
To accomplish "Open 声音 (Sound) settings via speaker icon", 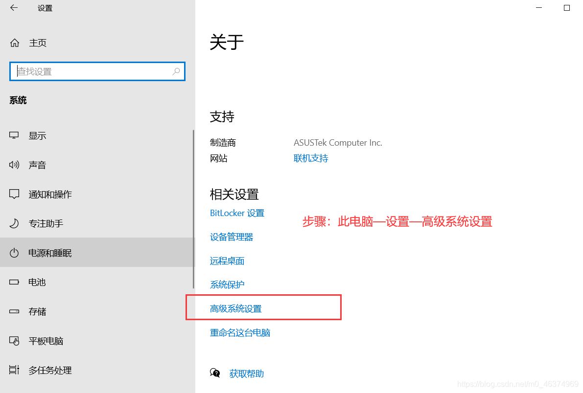I will [x=14, y=165].
